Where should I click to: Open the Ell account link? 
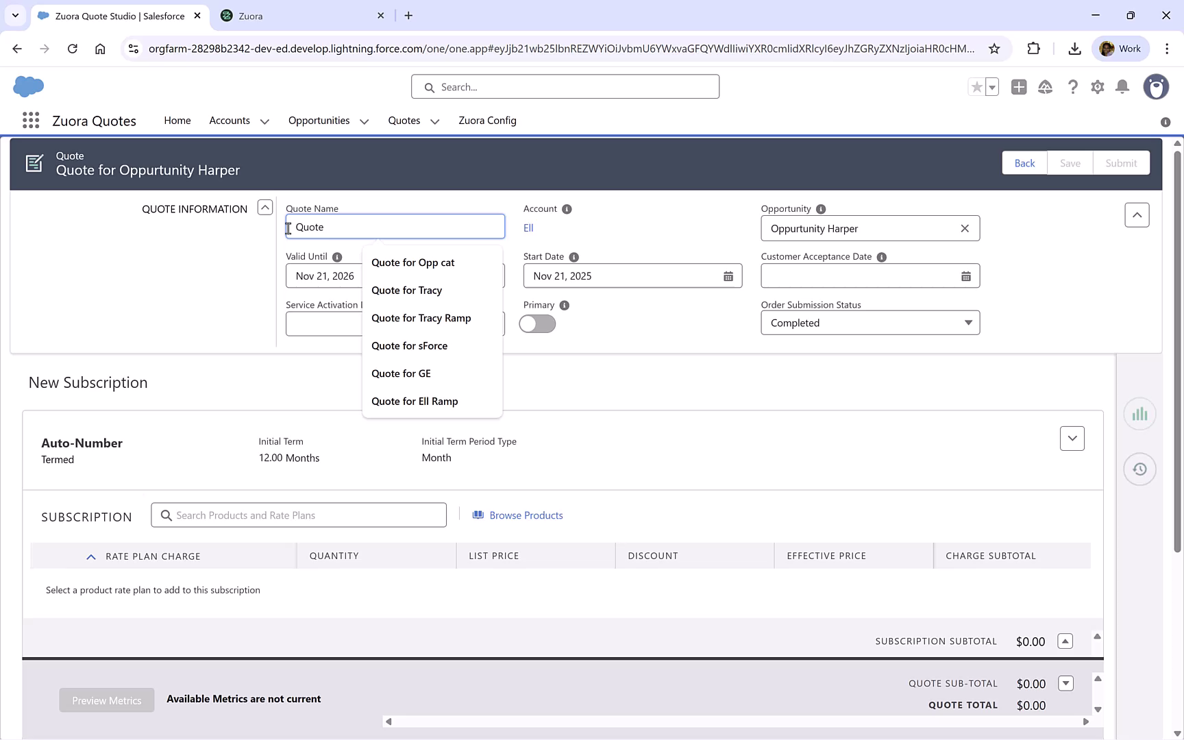coord(528,227)
